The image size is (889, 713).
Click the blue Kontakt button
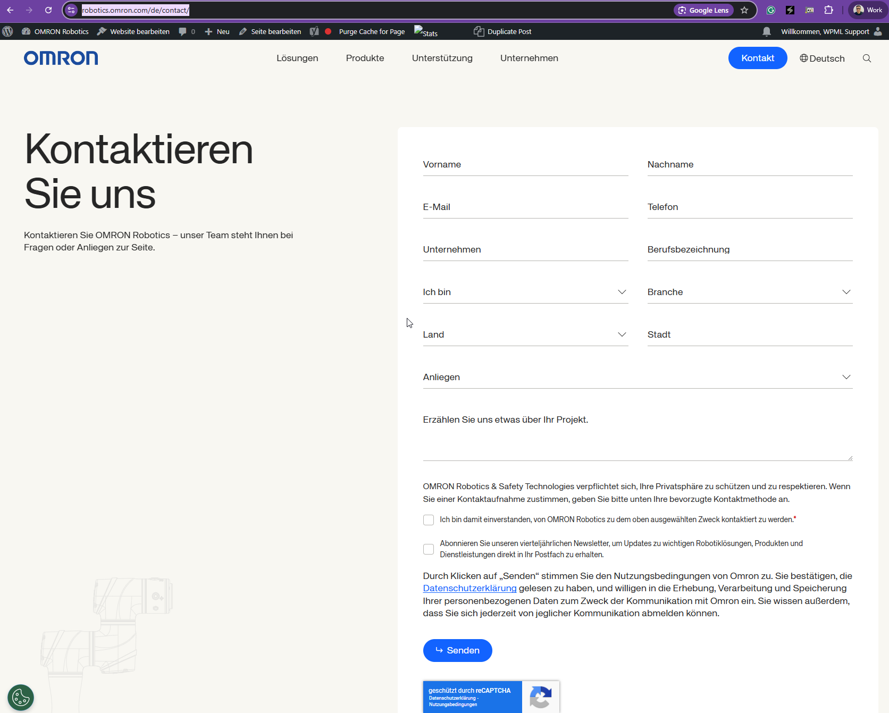(x=758, y=58)
